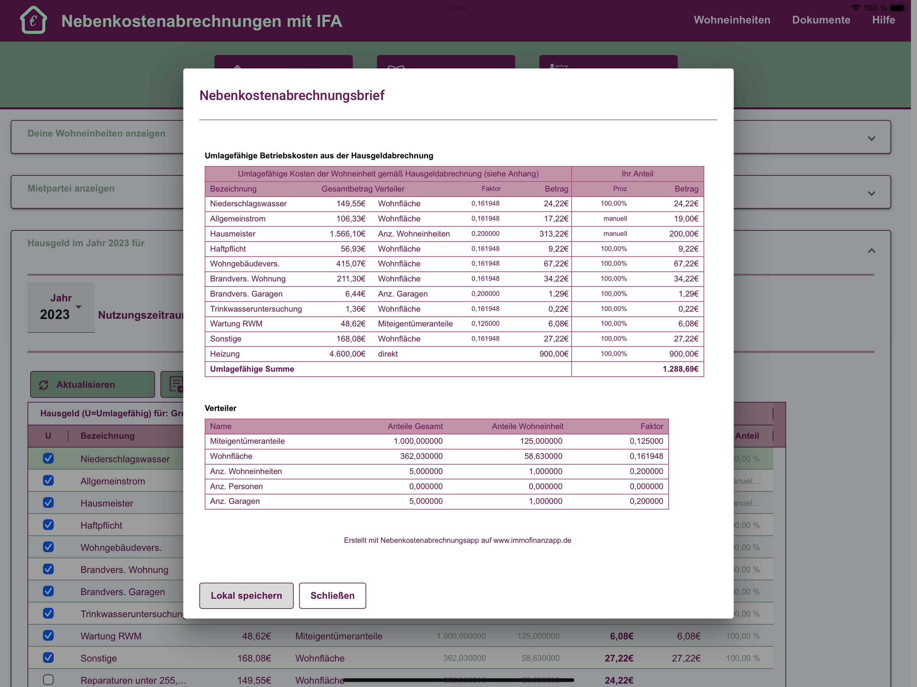Uncheck the Niederschlagswasser checkbox

click(49, 458)
